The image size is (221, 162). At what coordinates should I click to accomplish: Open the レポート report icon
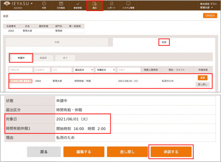[x=112, y=4]
